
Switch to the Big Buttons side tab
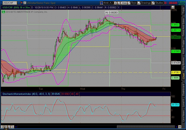(184, 63)
